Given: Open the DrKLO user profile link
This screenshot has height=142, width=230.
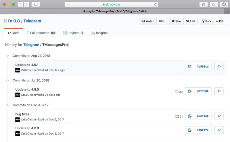Looking at the screenshot, I should point(14,21).
